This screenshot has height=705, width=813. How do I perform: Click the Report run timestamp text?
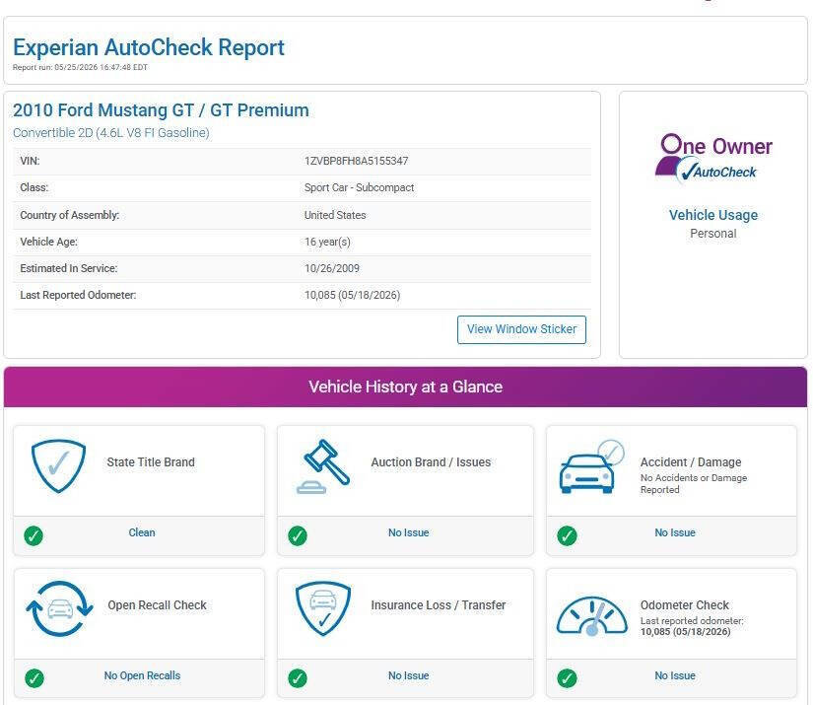tap(80, 67)
